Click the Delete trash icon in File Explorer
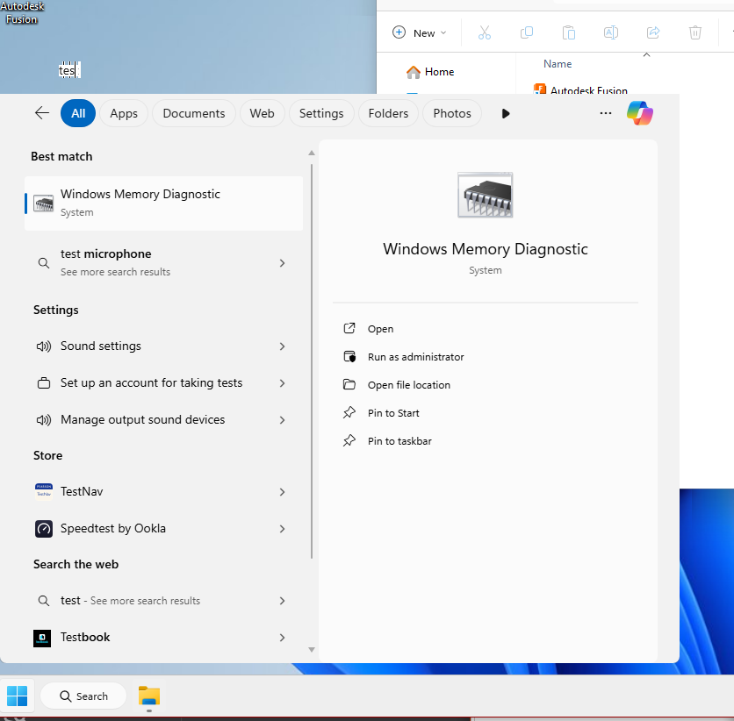 click(694, 32)
